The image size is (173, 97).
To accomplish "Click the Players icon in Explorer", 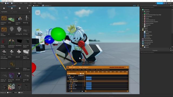I will click(143, 29).
